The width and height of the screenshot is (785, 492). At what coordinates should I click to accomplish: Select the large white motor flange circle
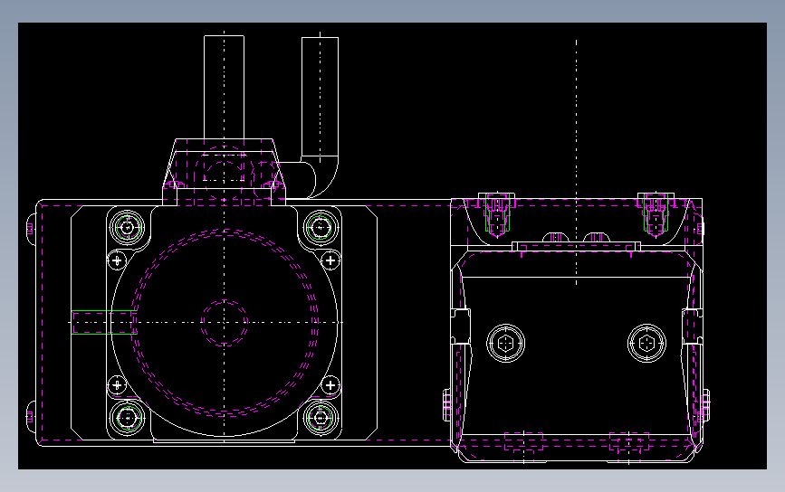[x=225, y=323]
